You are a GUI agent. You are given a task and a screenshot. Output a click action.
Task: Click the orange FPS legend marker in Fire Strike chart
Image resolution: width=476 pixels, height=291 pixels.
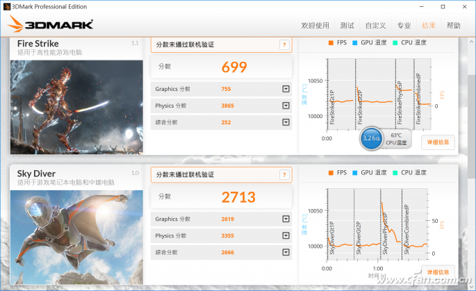point(331,43)
